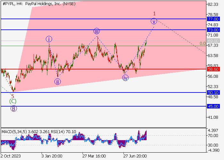The image size is (224, 160).
Task: Click the 48.58 price axis value
Action: click(x=213, y=97)
